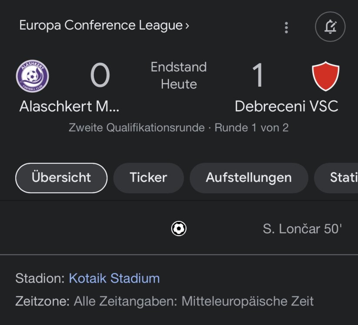358x325 pixels.
Task: Click Debreceni's score of 1
Action: 258,75
